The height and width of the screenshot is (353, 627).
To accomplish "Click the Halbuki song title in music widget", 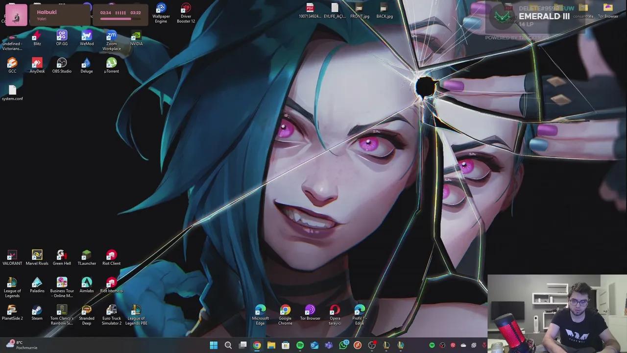I will click(47, 12).
